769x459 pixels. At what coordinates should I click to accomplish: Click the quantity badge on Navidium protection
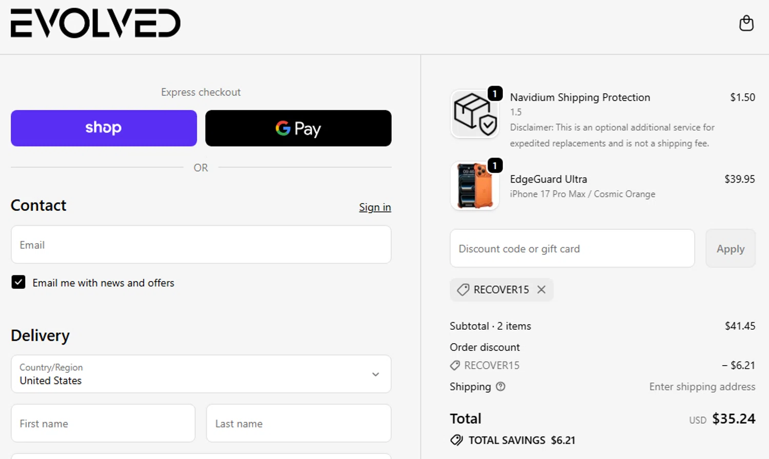pyautogui.click(x=495, y=94)
